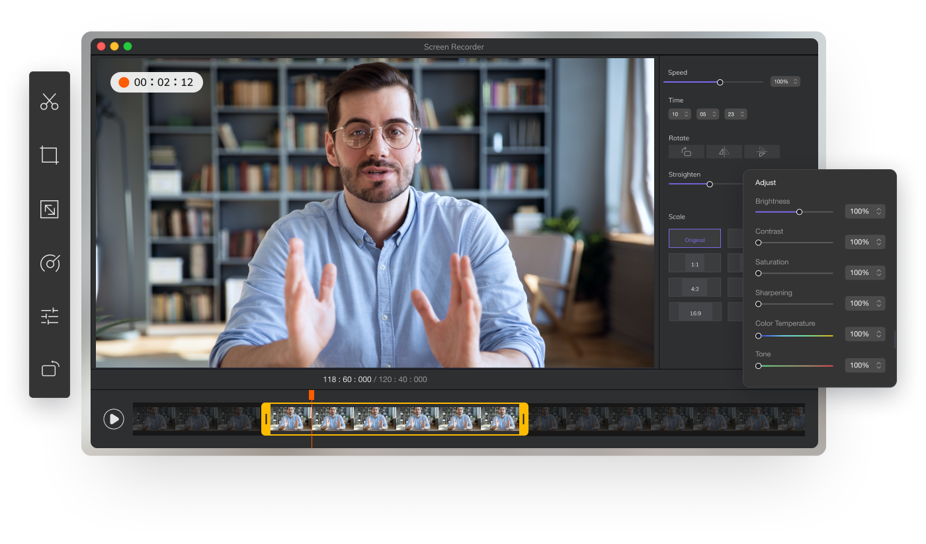Click the Time hours stepper showing 10

click(680, 114)
